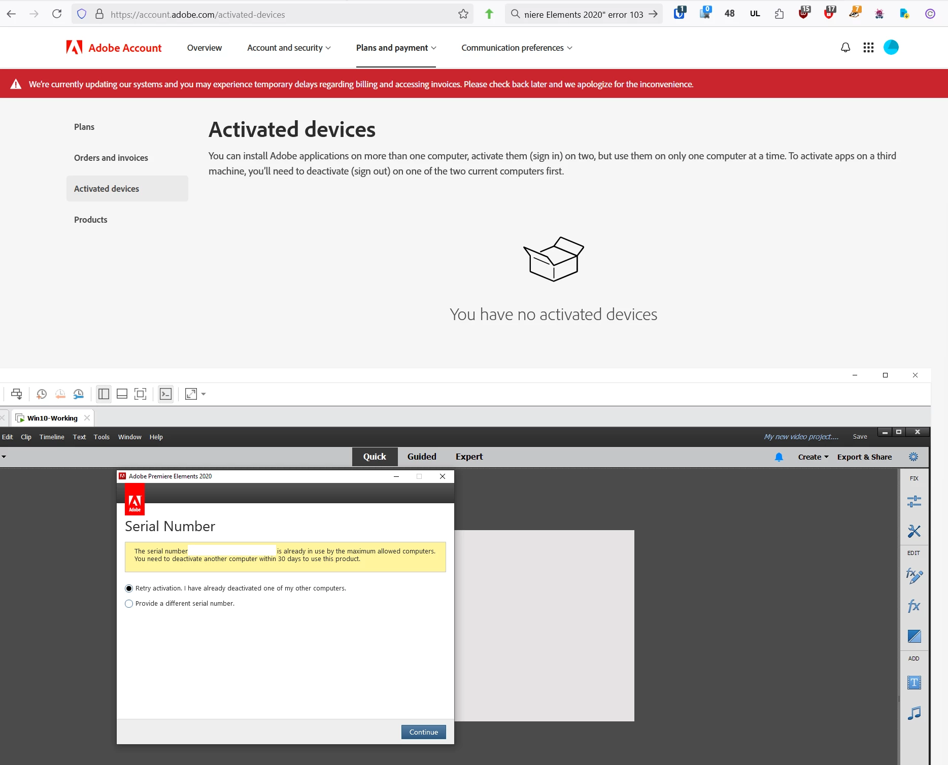Screen dimensions: 948x765
Task: Open the Window menu
Action: 130,437
